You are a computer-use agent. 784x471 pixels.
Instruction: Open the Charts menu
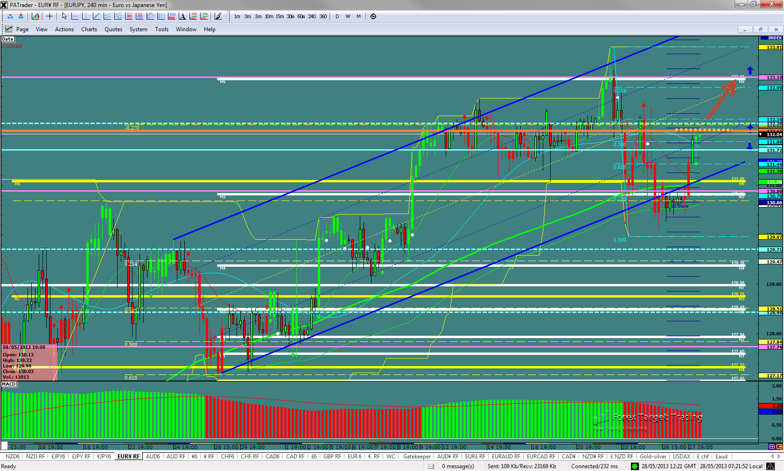[x=89, y=29]
